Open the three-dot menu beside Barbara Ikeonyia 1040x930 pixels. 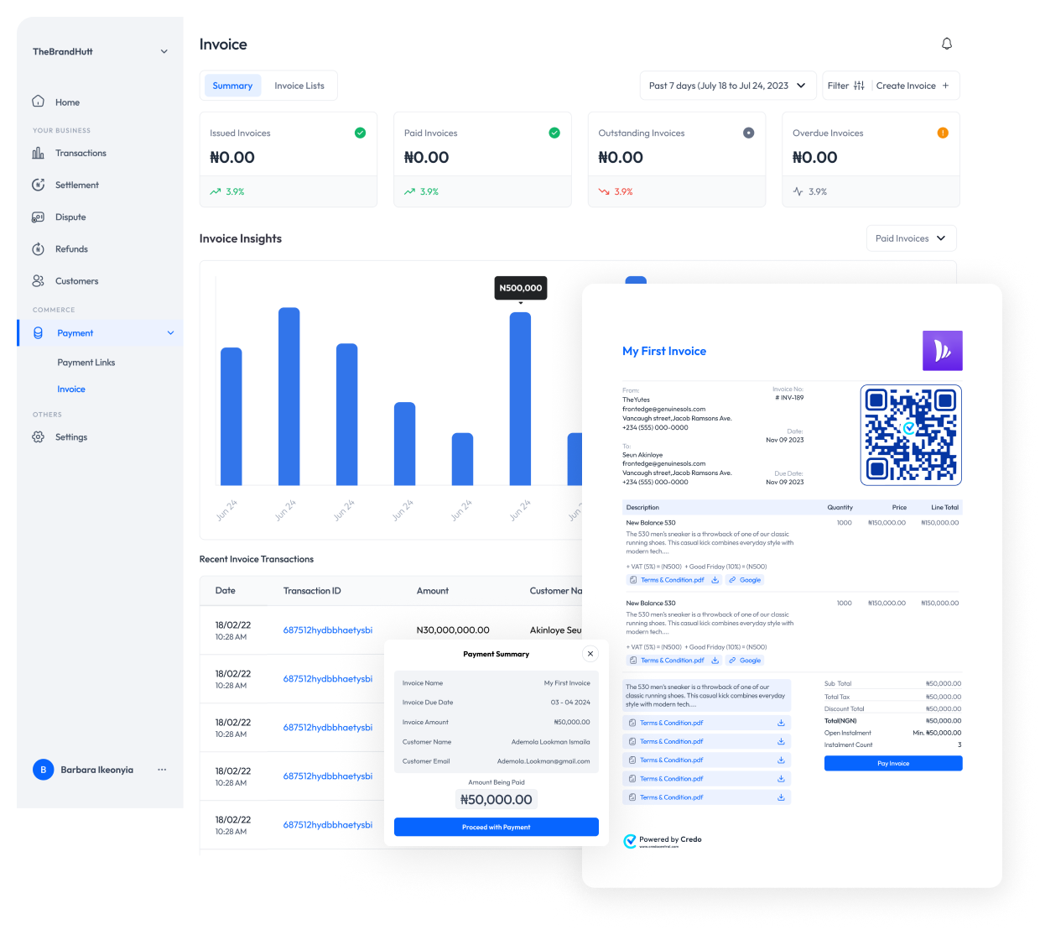[162, 770]
